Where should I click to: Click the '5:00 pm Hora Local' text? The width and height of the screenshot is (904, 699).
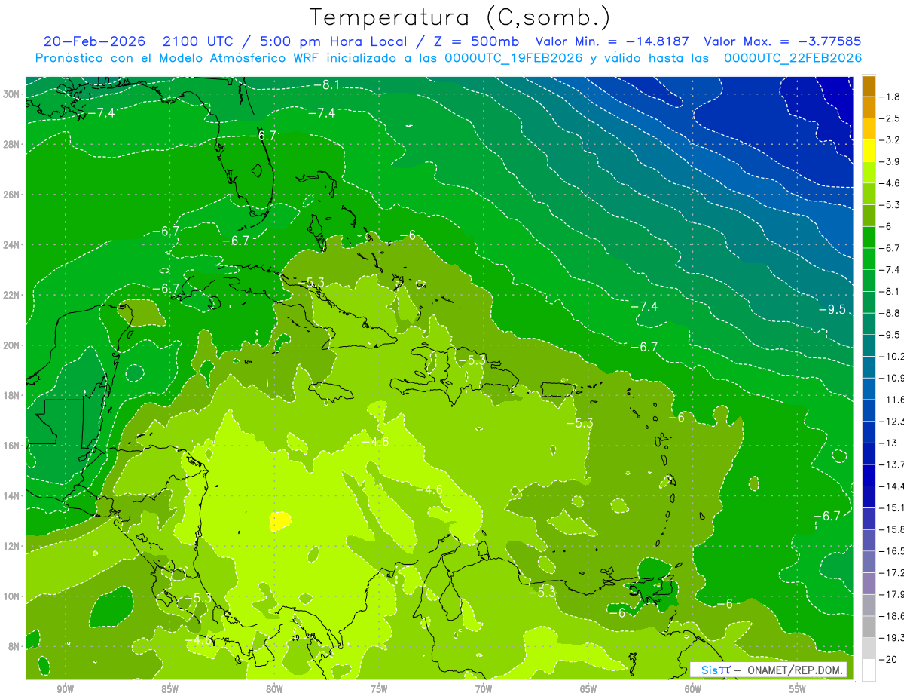tap(333, 41)
